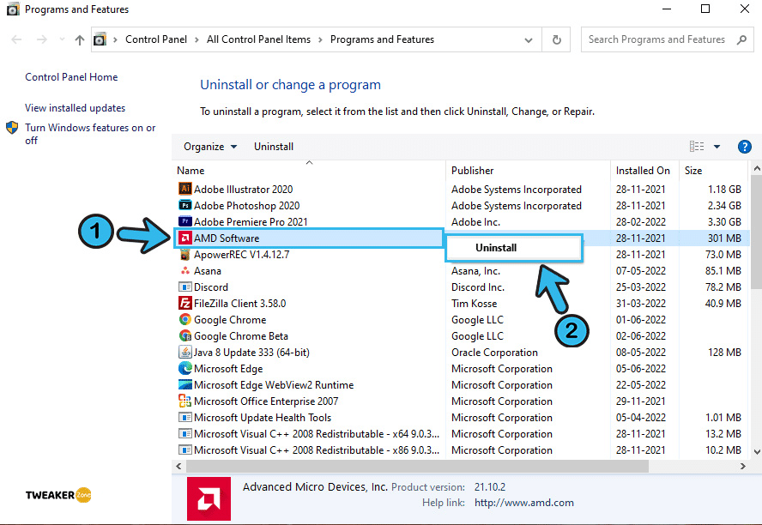Select Microsoft Edge WebView2 Runtime name
The height and width of the screenshot is (525, 762).
click(274, 384)
